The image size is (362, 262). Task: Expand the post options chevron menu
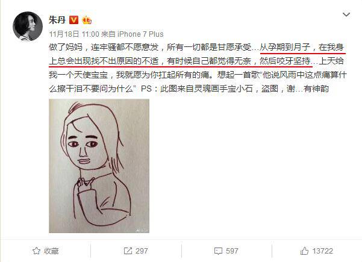pos(346,15)
